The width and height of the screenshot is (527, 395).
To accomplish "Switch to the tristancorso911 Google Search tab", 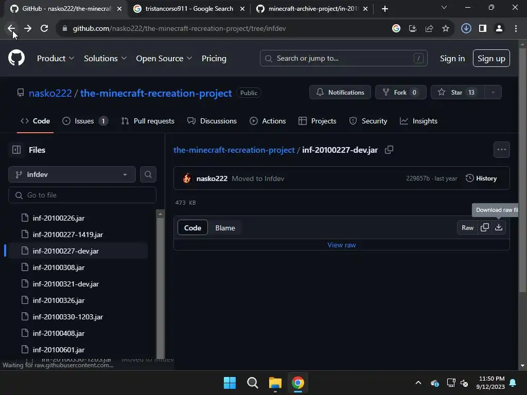I will 189,9.
